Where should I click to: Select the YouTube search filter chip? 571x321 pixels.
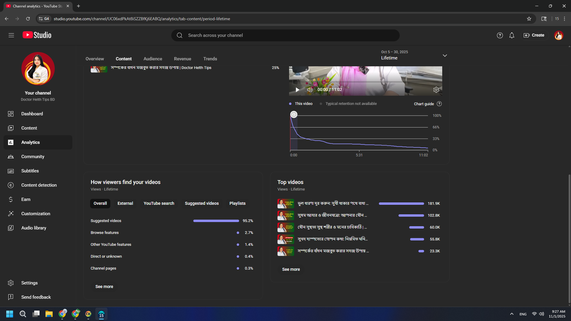[x=159, y=203]
